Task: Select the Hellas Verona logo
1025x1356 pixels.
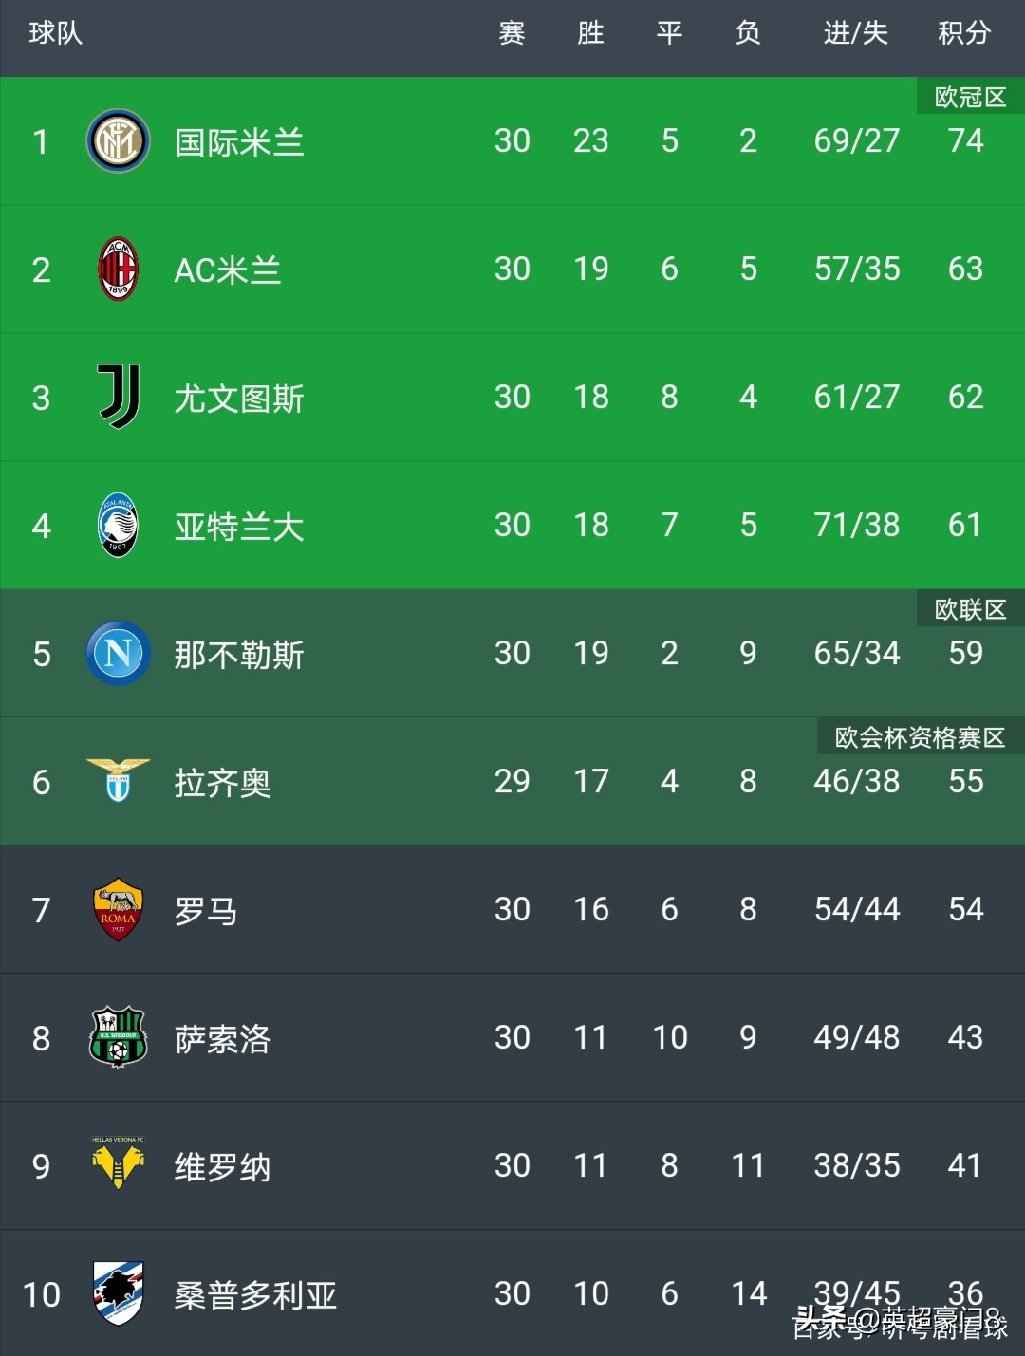Action: tap(118, 1163)
